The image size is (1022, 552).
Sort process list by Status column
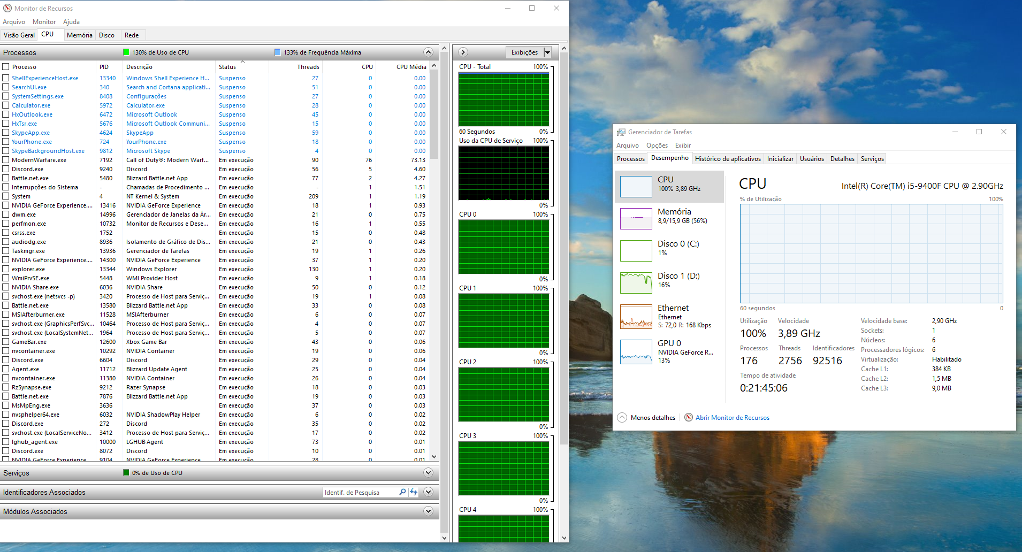click(242, 67)
